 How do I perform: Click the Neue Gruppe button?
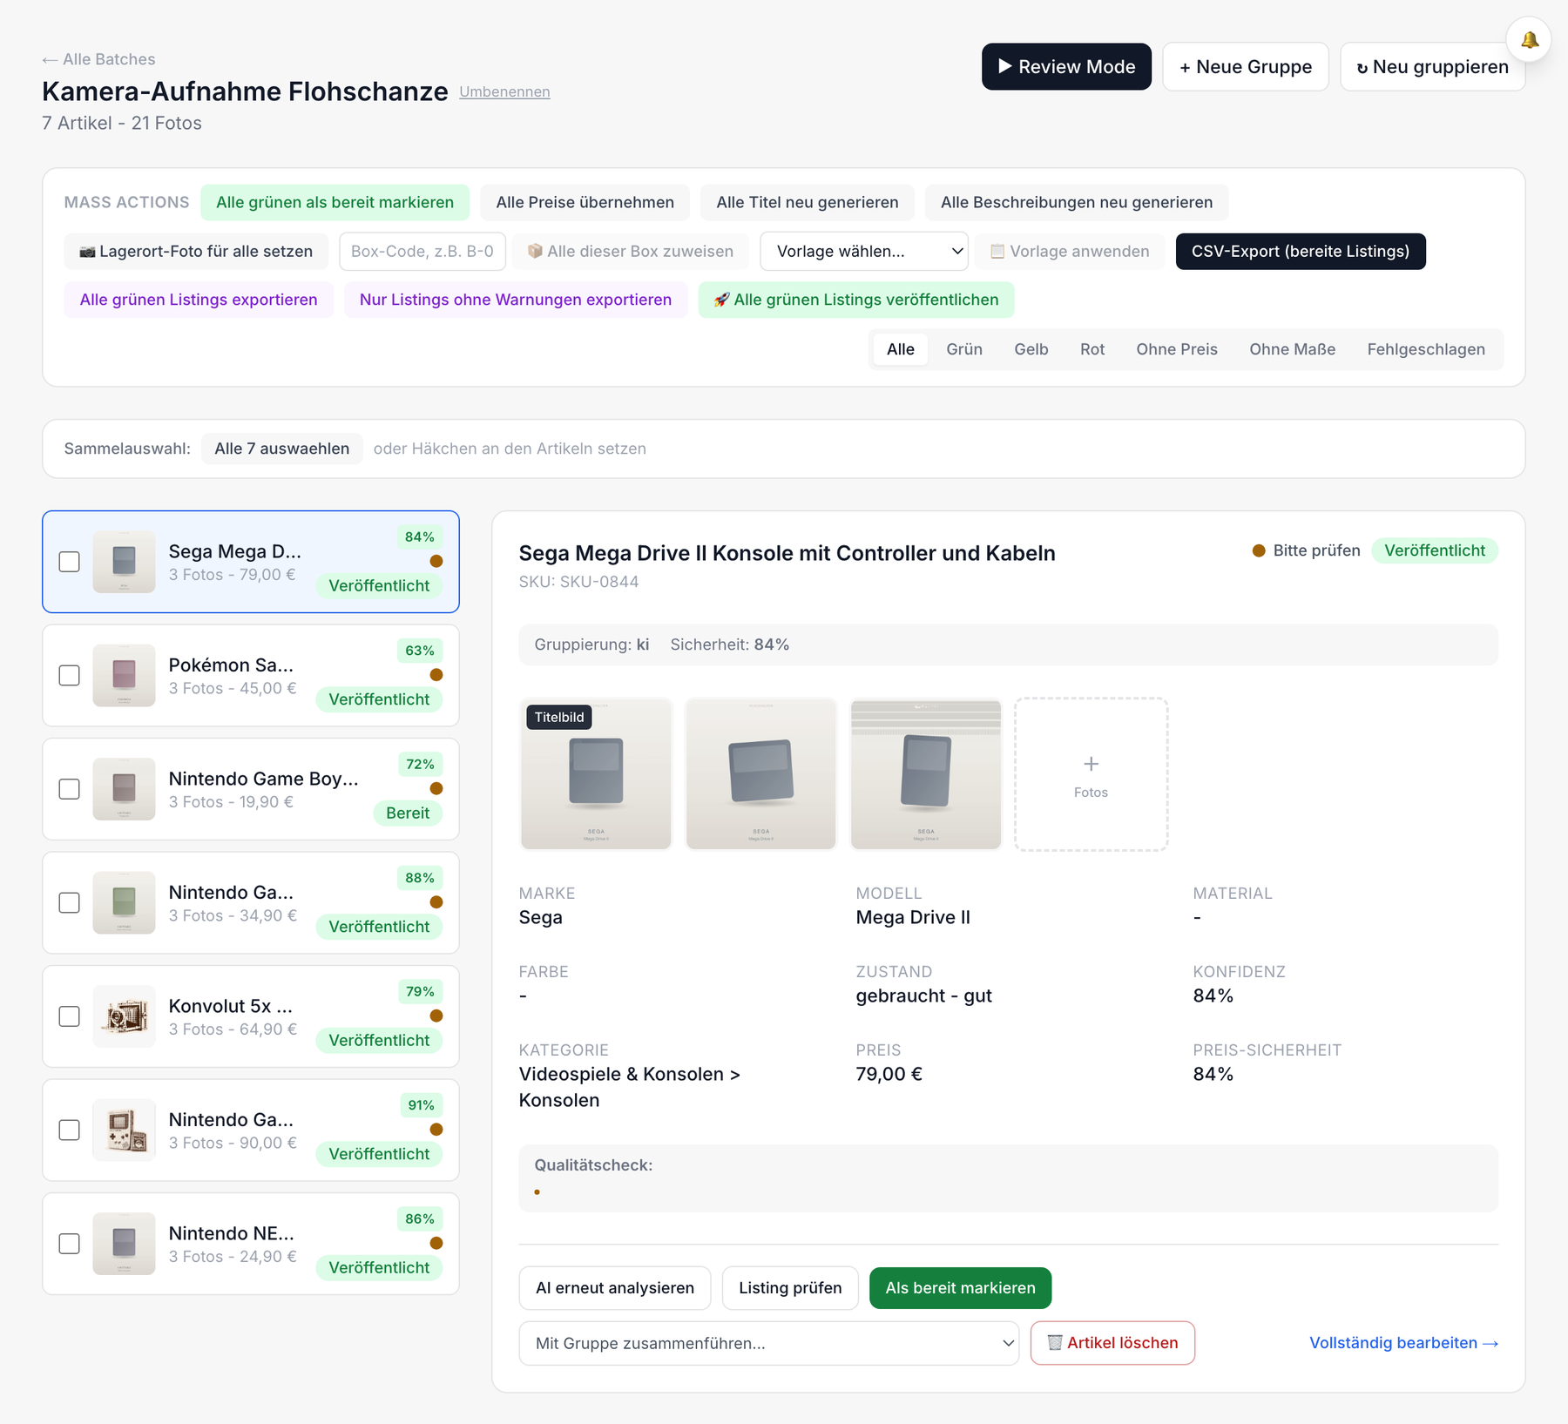1246,67
